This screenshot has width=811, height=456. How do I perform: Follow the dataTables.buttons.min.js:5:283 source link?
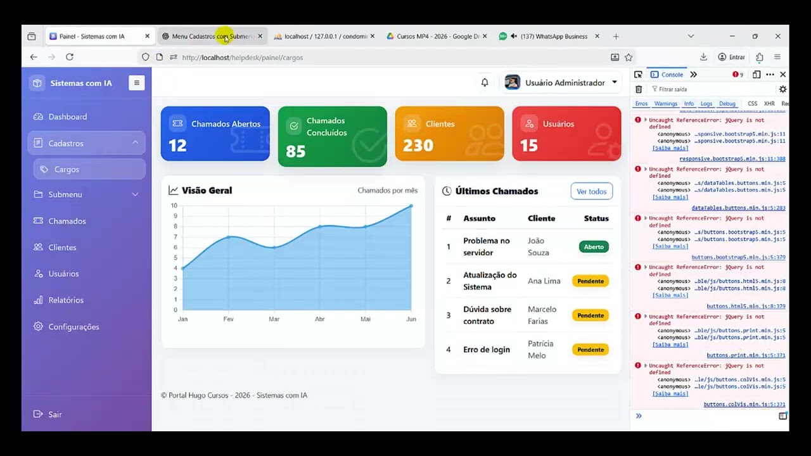[739, 208]
